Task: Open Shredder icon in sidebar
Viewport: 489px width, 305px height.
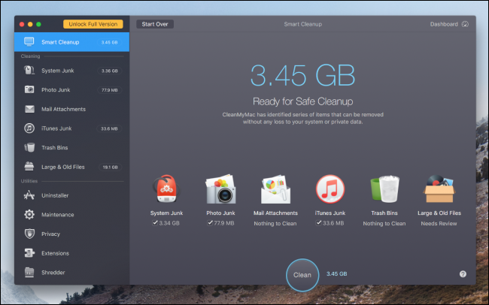Action: click(x=29, y=272)
